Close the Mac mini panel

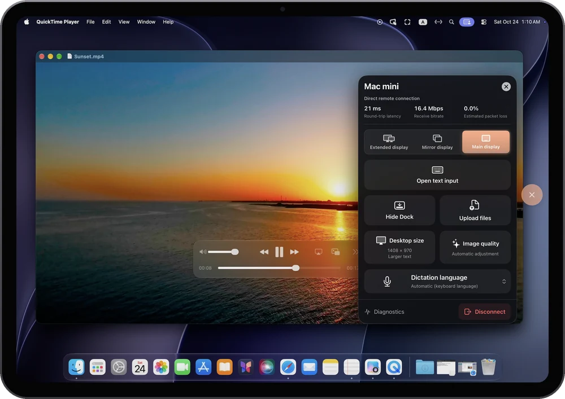point(506,86)
